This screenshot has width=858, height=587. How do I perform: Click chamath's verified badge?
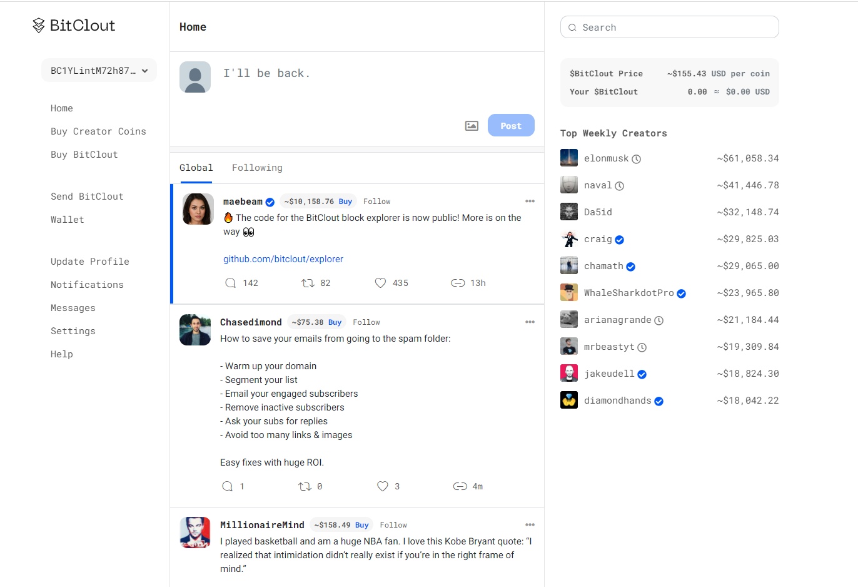[x=630, y=267]
